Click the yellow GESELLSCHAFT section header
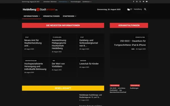The width and height of the screenshot is (170, 106). [63, 88]
